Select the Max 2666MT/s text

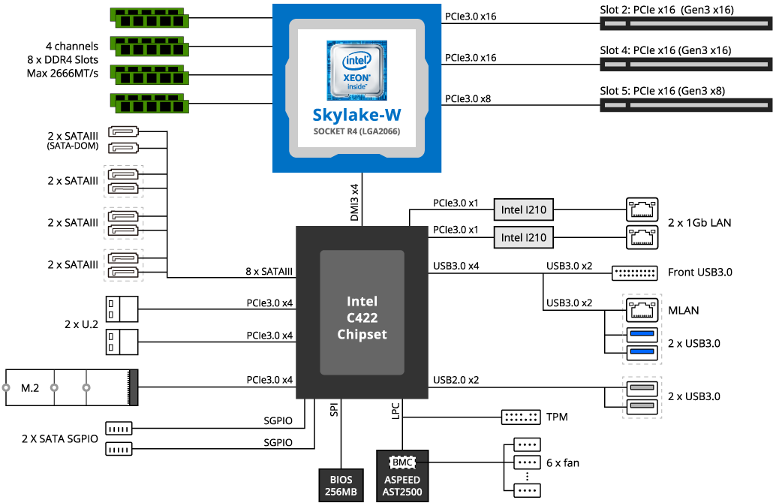[62, 74]
